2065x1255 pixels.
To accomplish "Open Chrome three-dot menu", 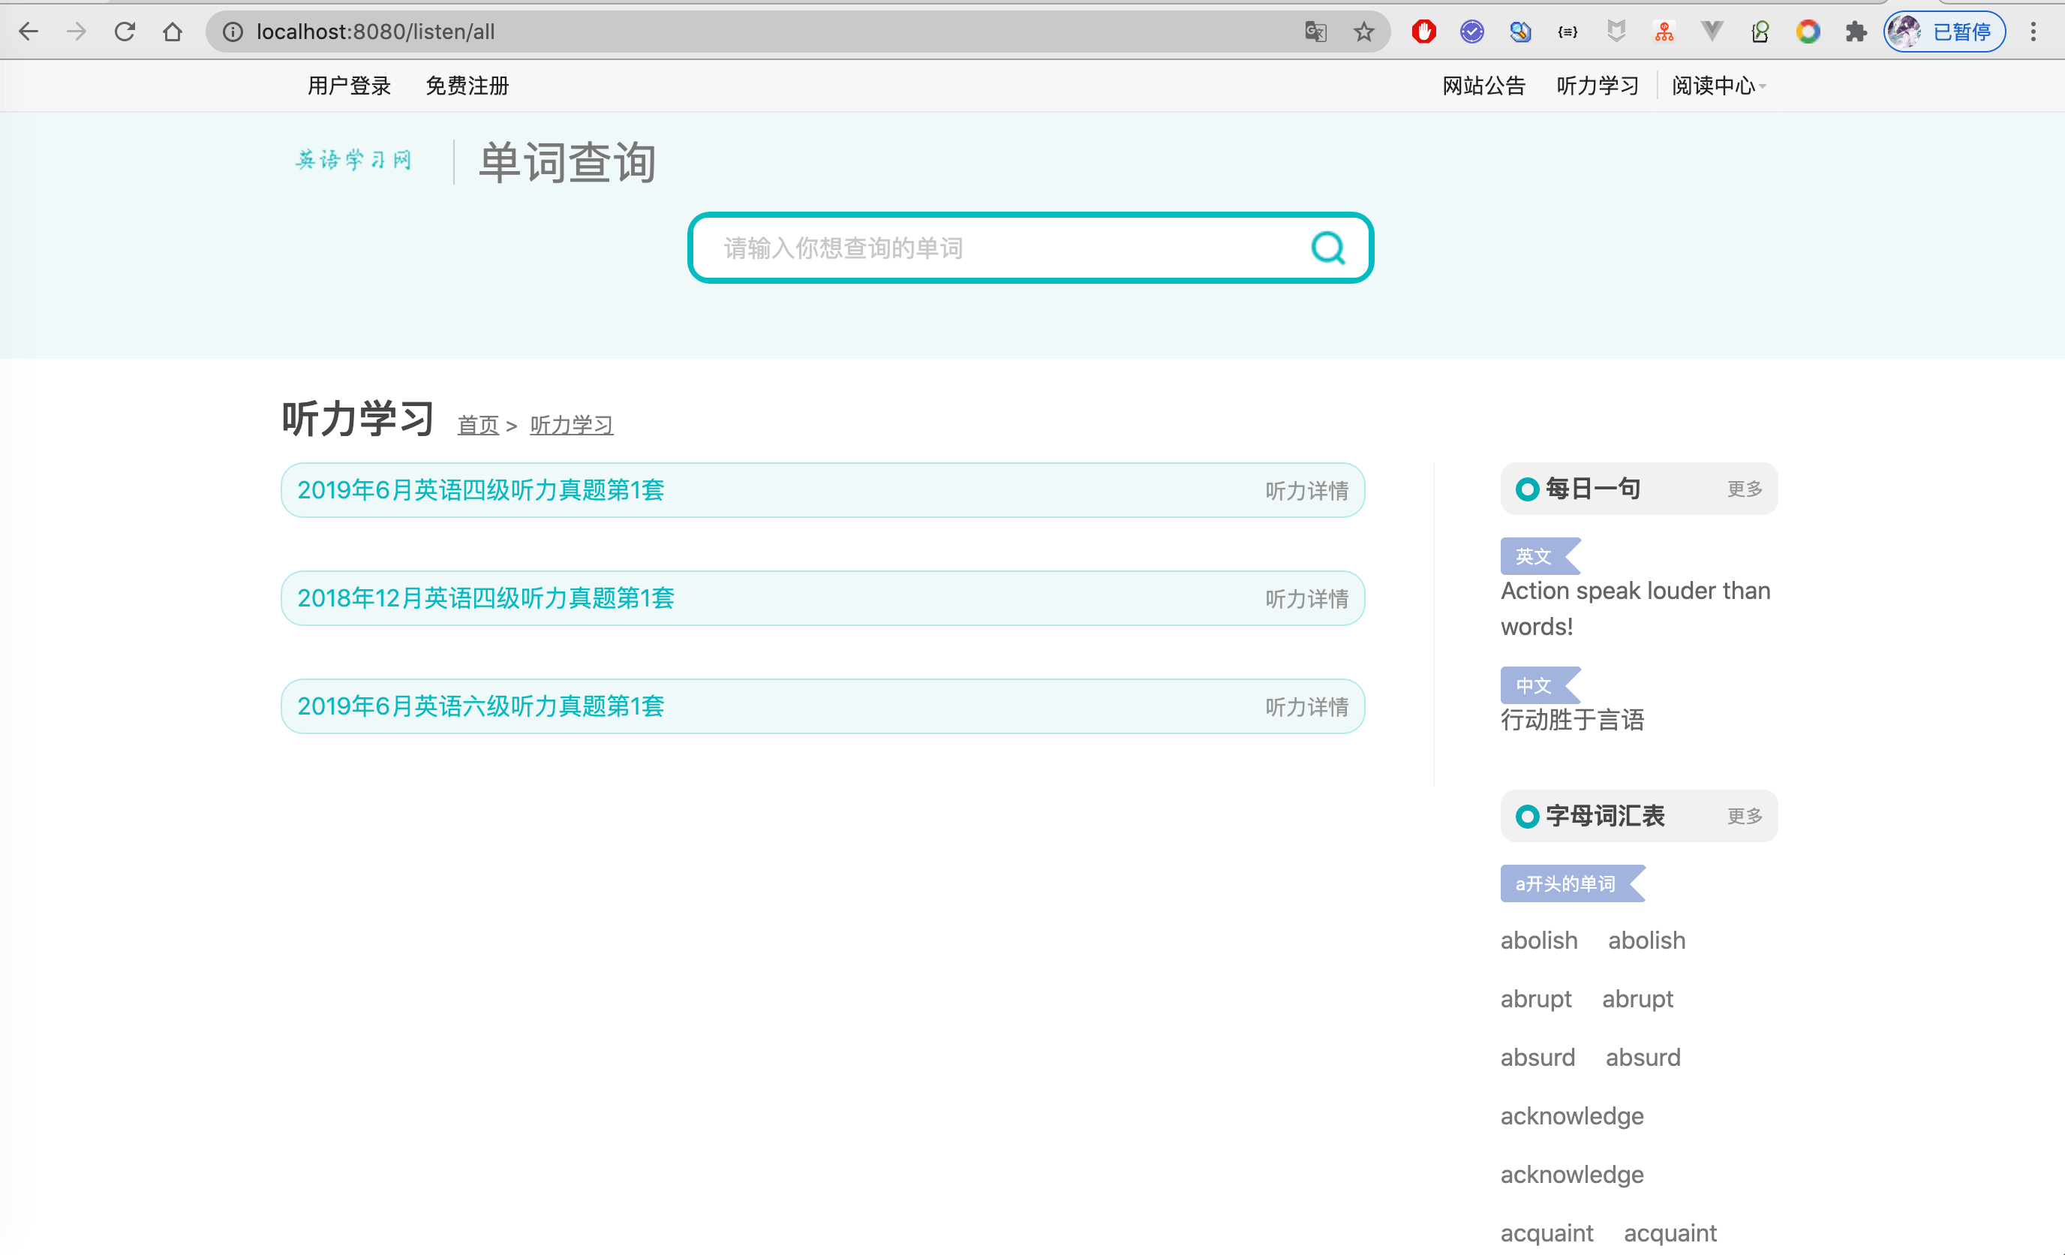I will 2033,32.
